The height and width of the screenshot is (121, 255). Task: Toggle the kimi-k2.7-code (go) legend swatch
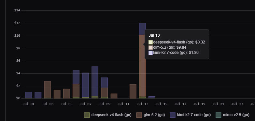click(x=173, y=115)
